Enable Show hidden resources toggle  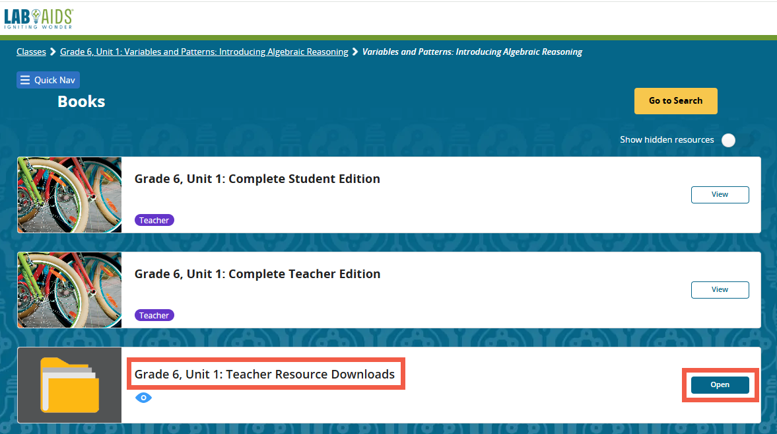(x=728, y=140)
